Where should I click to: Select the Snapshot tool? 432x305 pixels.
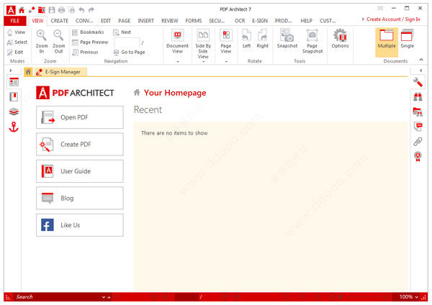(x=287, y=39)
